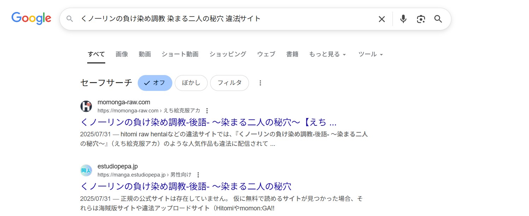Viewport: 529px width, 216px height.
Task: Activate voice search with the microphone icon
Action: (x=403, y=19)
